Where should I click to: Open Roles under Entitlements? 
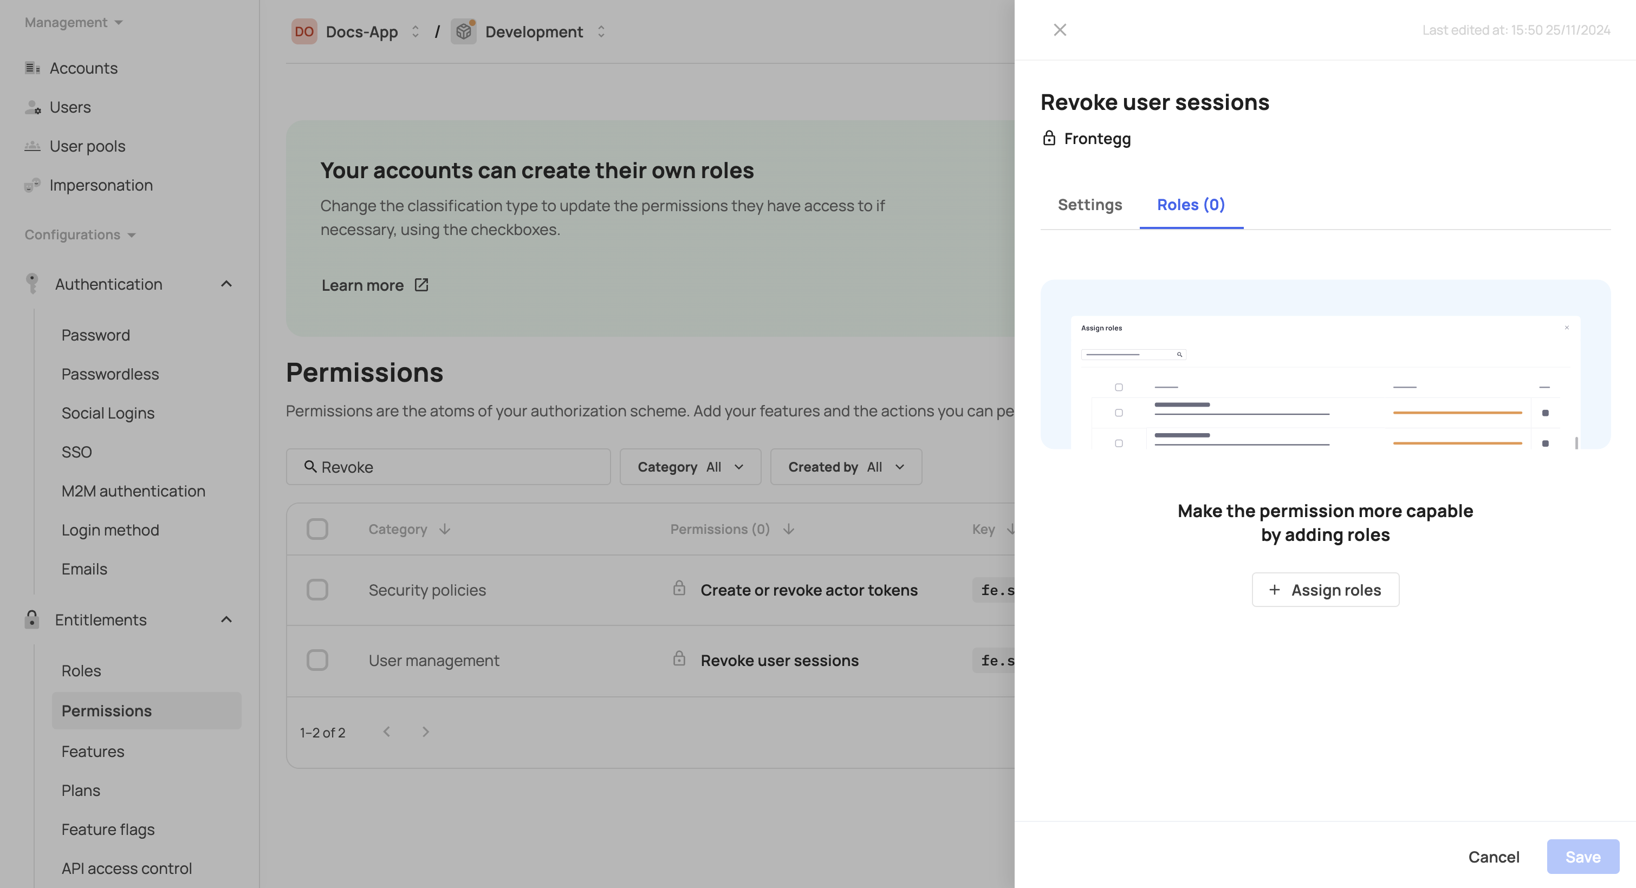click(81, 671)
